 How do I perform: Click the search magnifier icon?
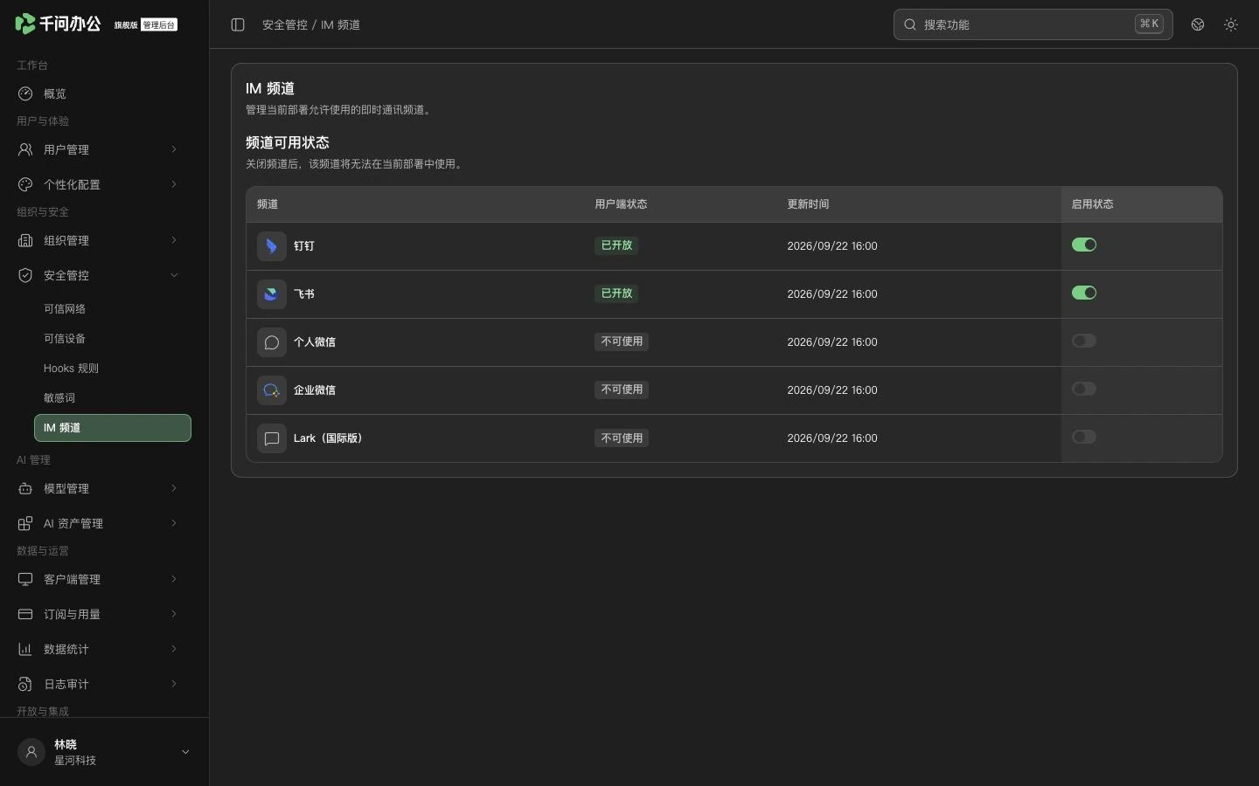910,24
